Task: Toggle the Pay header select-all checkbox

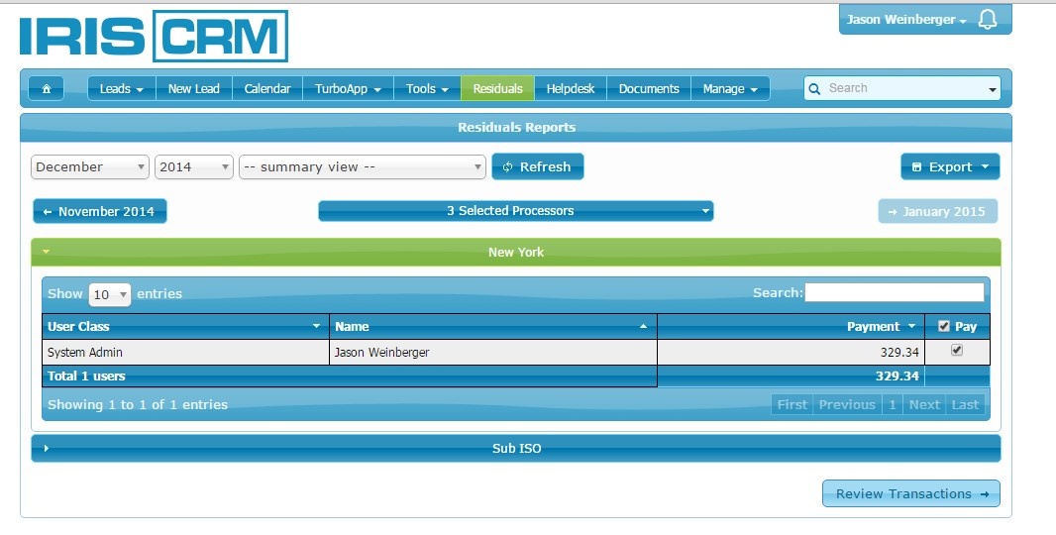Action: pyautogui.click(x=943, y=326)
